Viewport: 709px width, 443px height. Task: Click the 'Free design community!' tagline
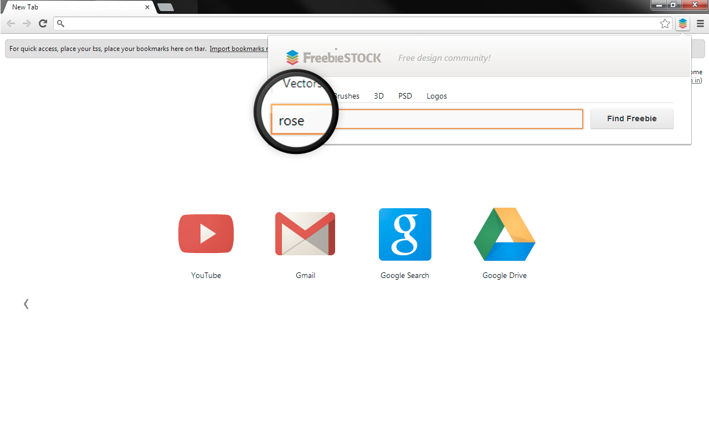point(444,58)
